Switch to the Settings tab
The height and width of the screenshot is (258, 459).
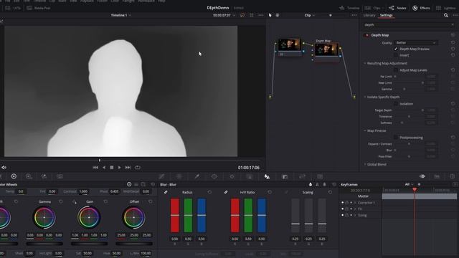[x=386, y=15]
